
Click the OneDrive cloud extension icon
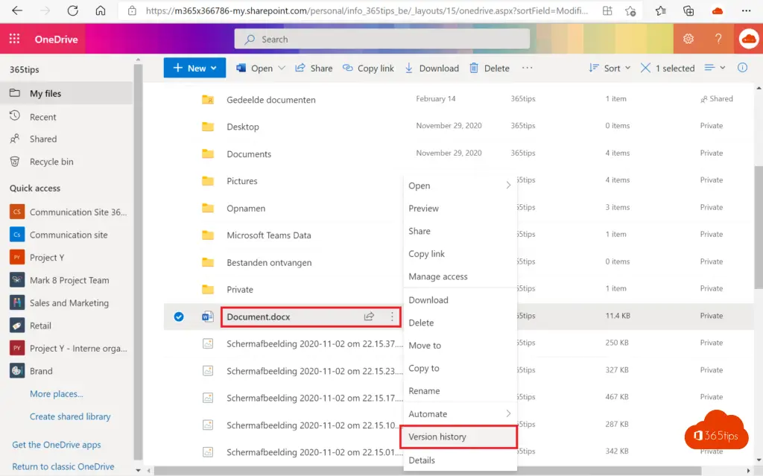[718, 10]
